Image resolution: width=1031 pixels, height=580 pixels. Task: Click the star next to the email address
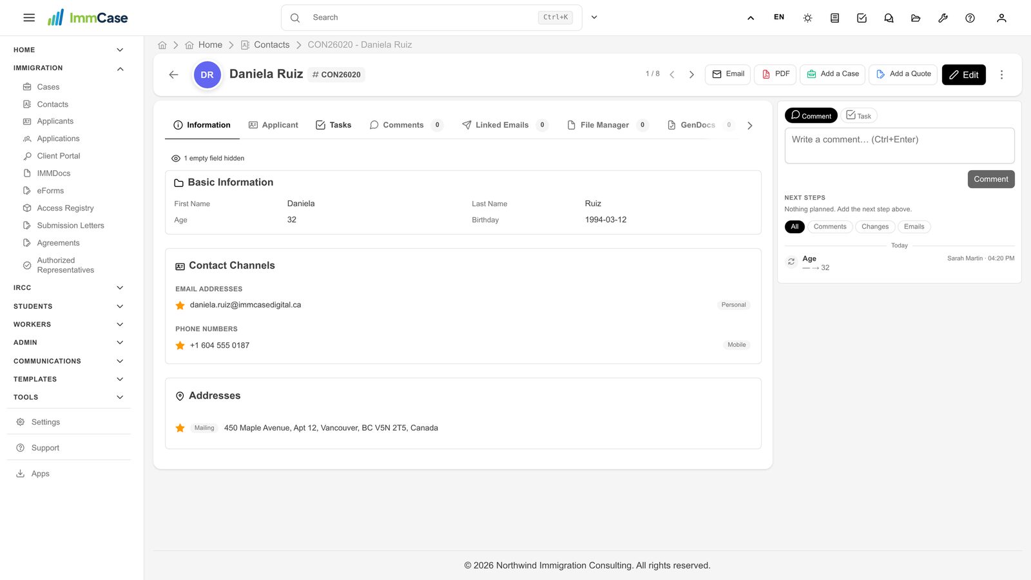click(180, 305)
